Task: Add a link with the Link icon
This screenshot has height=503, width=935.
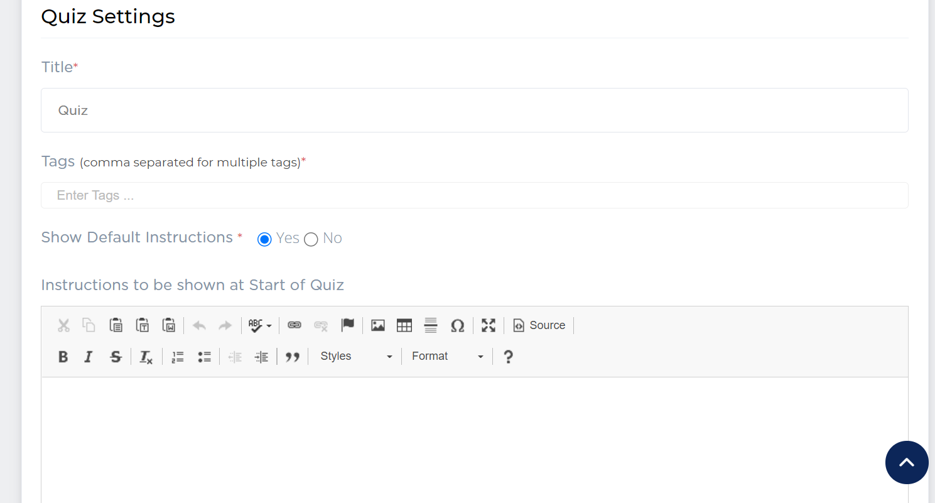Action: (x=295, y=325)
